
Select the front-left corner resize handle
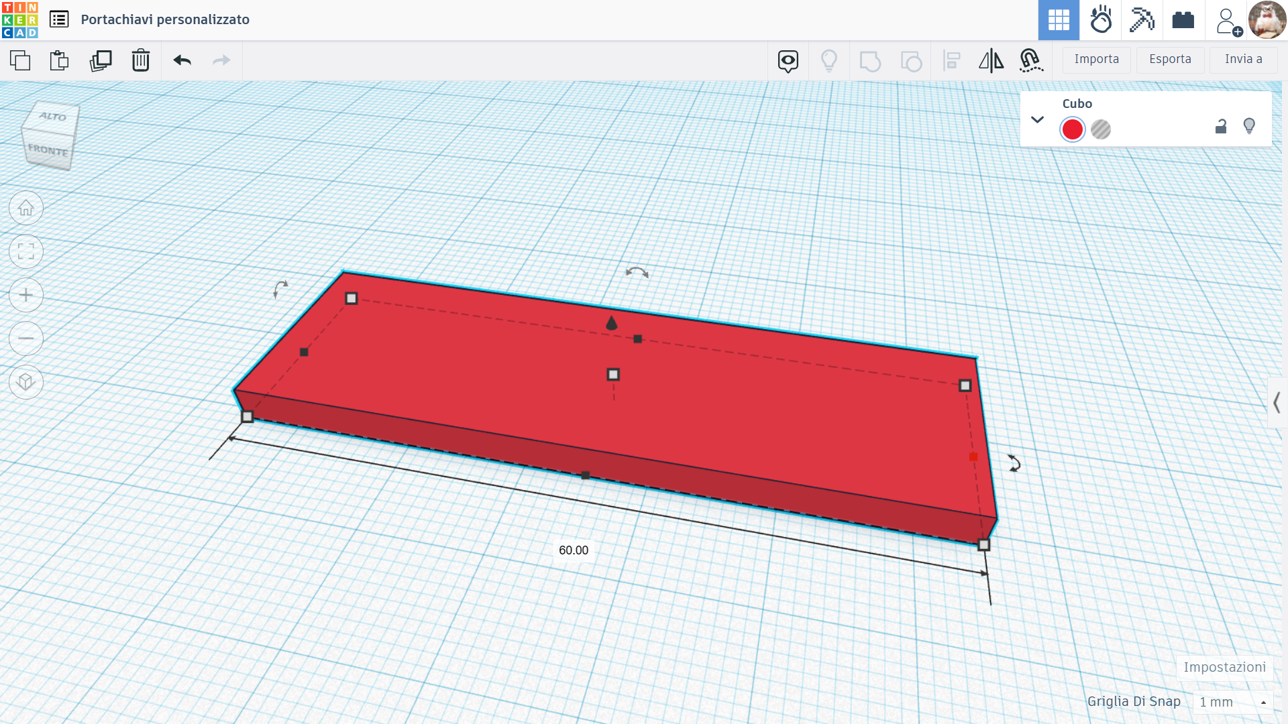[247, 417]
